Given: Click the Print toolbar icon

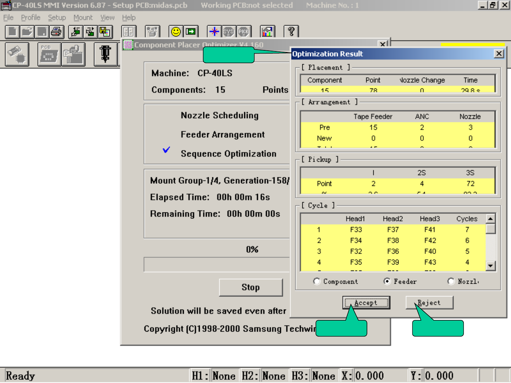Looking at the screenshot, I should click(x=56, y=32).
